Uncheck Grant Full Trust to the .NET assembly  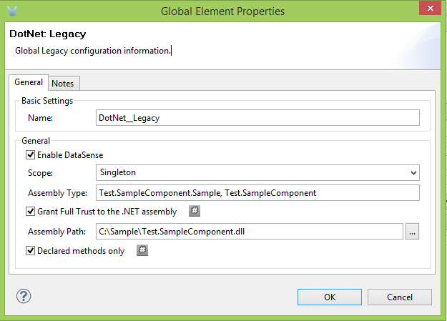[31, 212]
